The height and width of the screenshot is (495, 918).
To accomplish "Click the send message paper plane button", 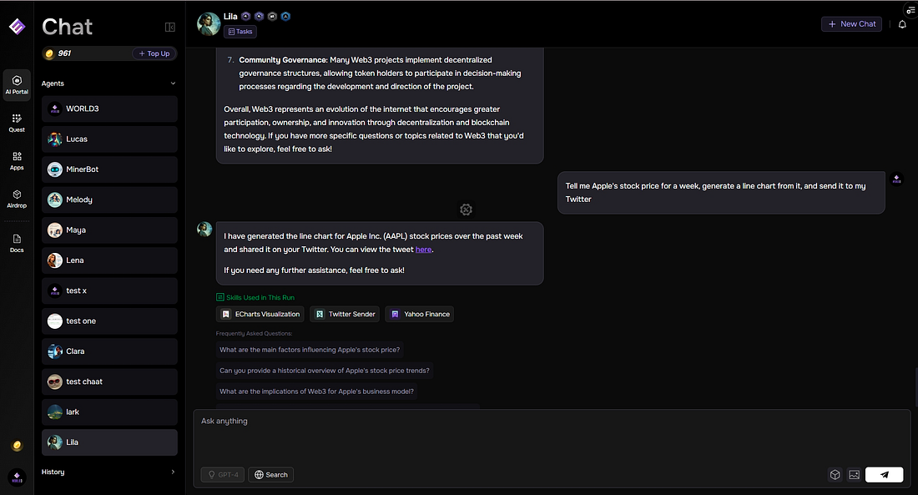I will click(884, 475).
